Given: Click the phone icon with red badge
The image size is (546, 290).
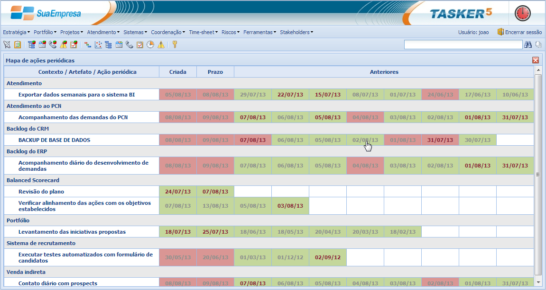Looking at the screenshot, I should pyautogui.click(x=53, y=45).
